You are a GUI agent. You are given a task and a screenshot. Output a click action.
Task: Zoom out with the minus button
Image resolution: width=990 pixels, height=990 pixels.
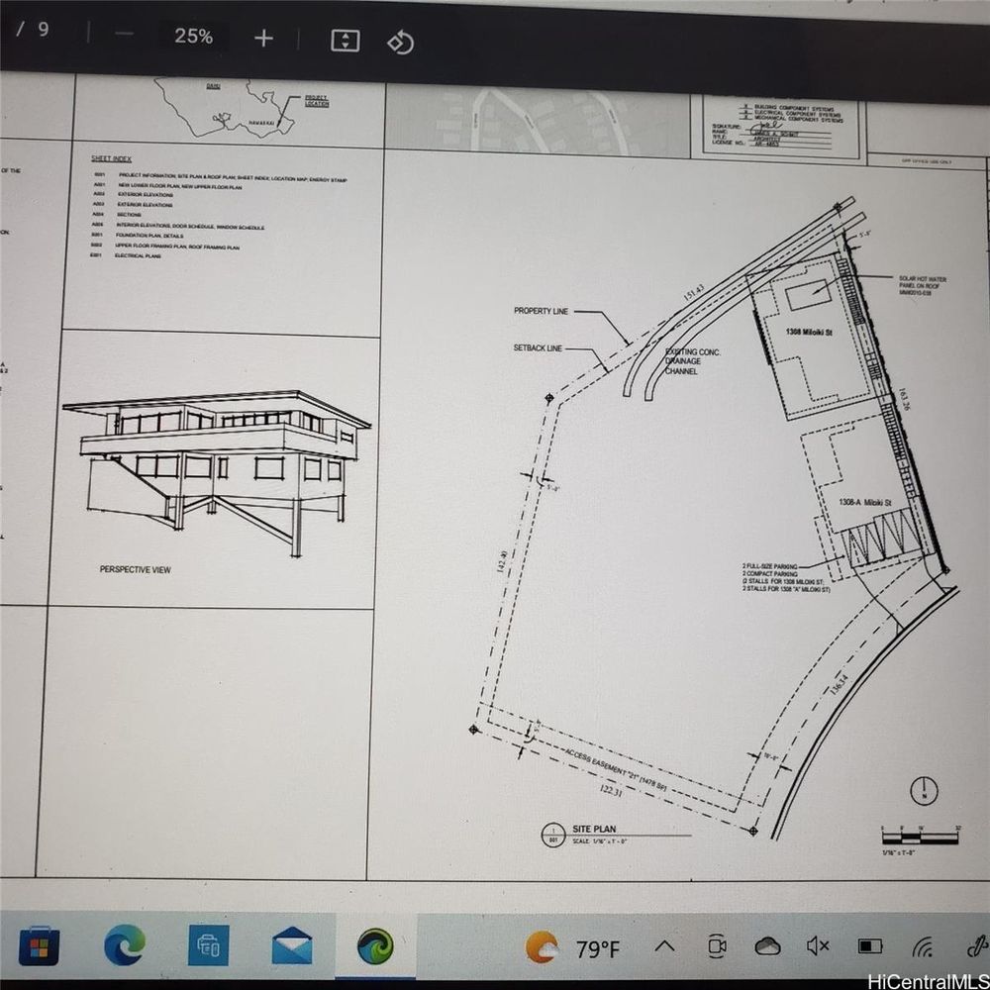coord(124,38)
